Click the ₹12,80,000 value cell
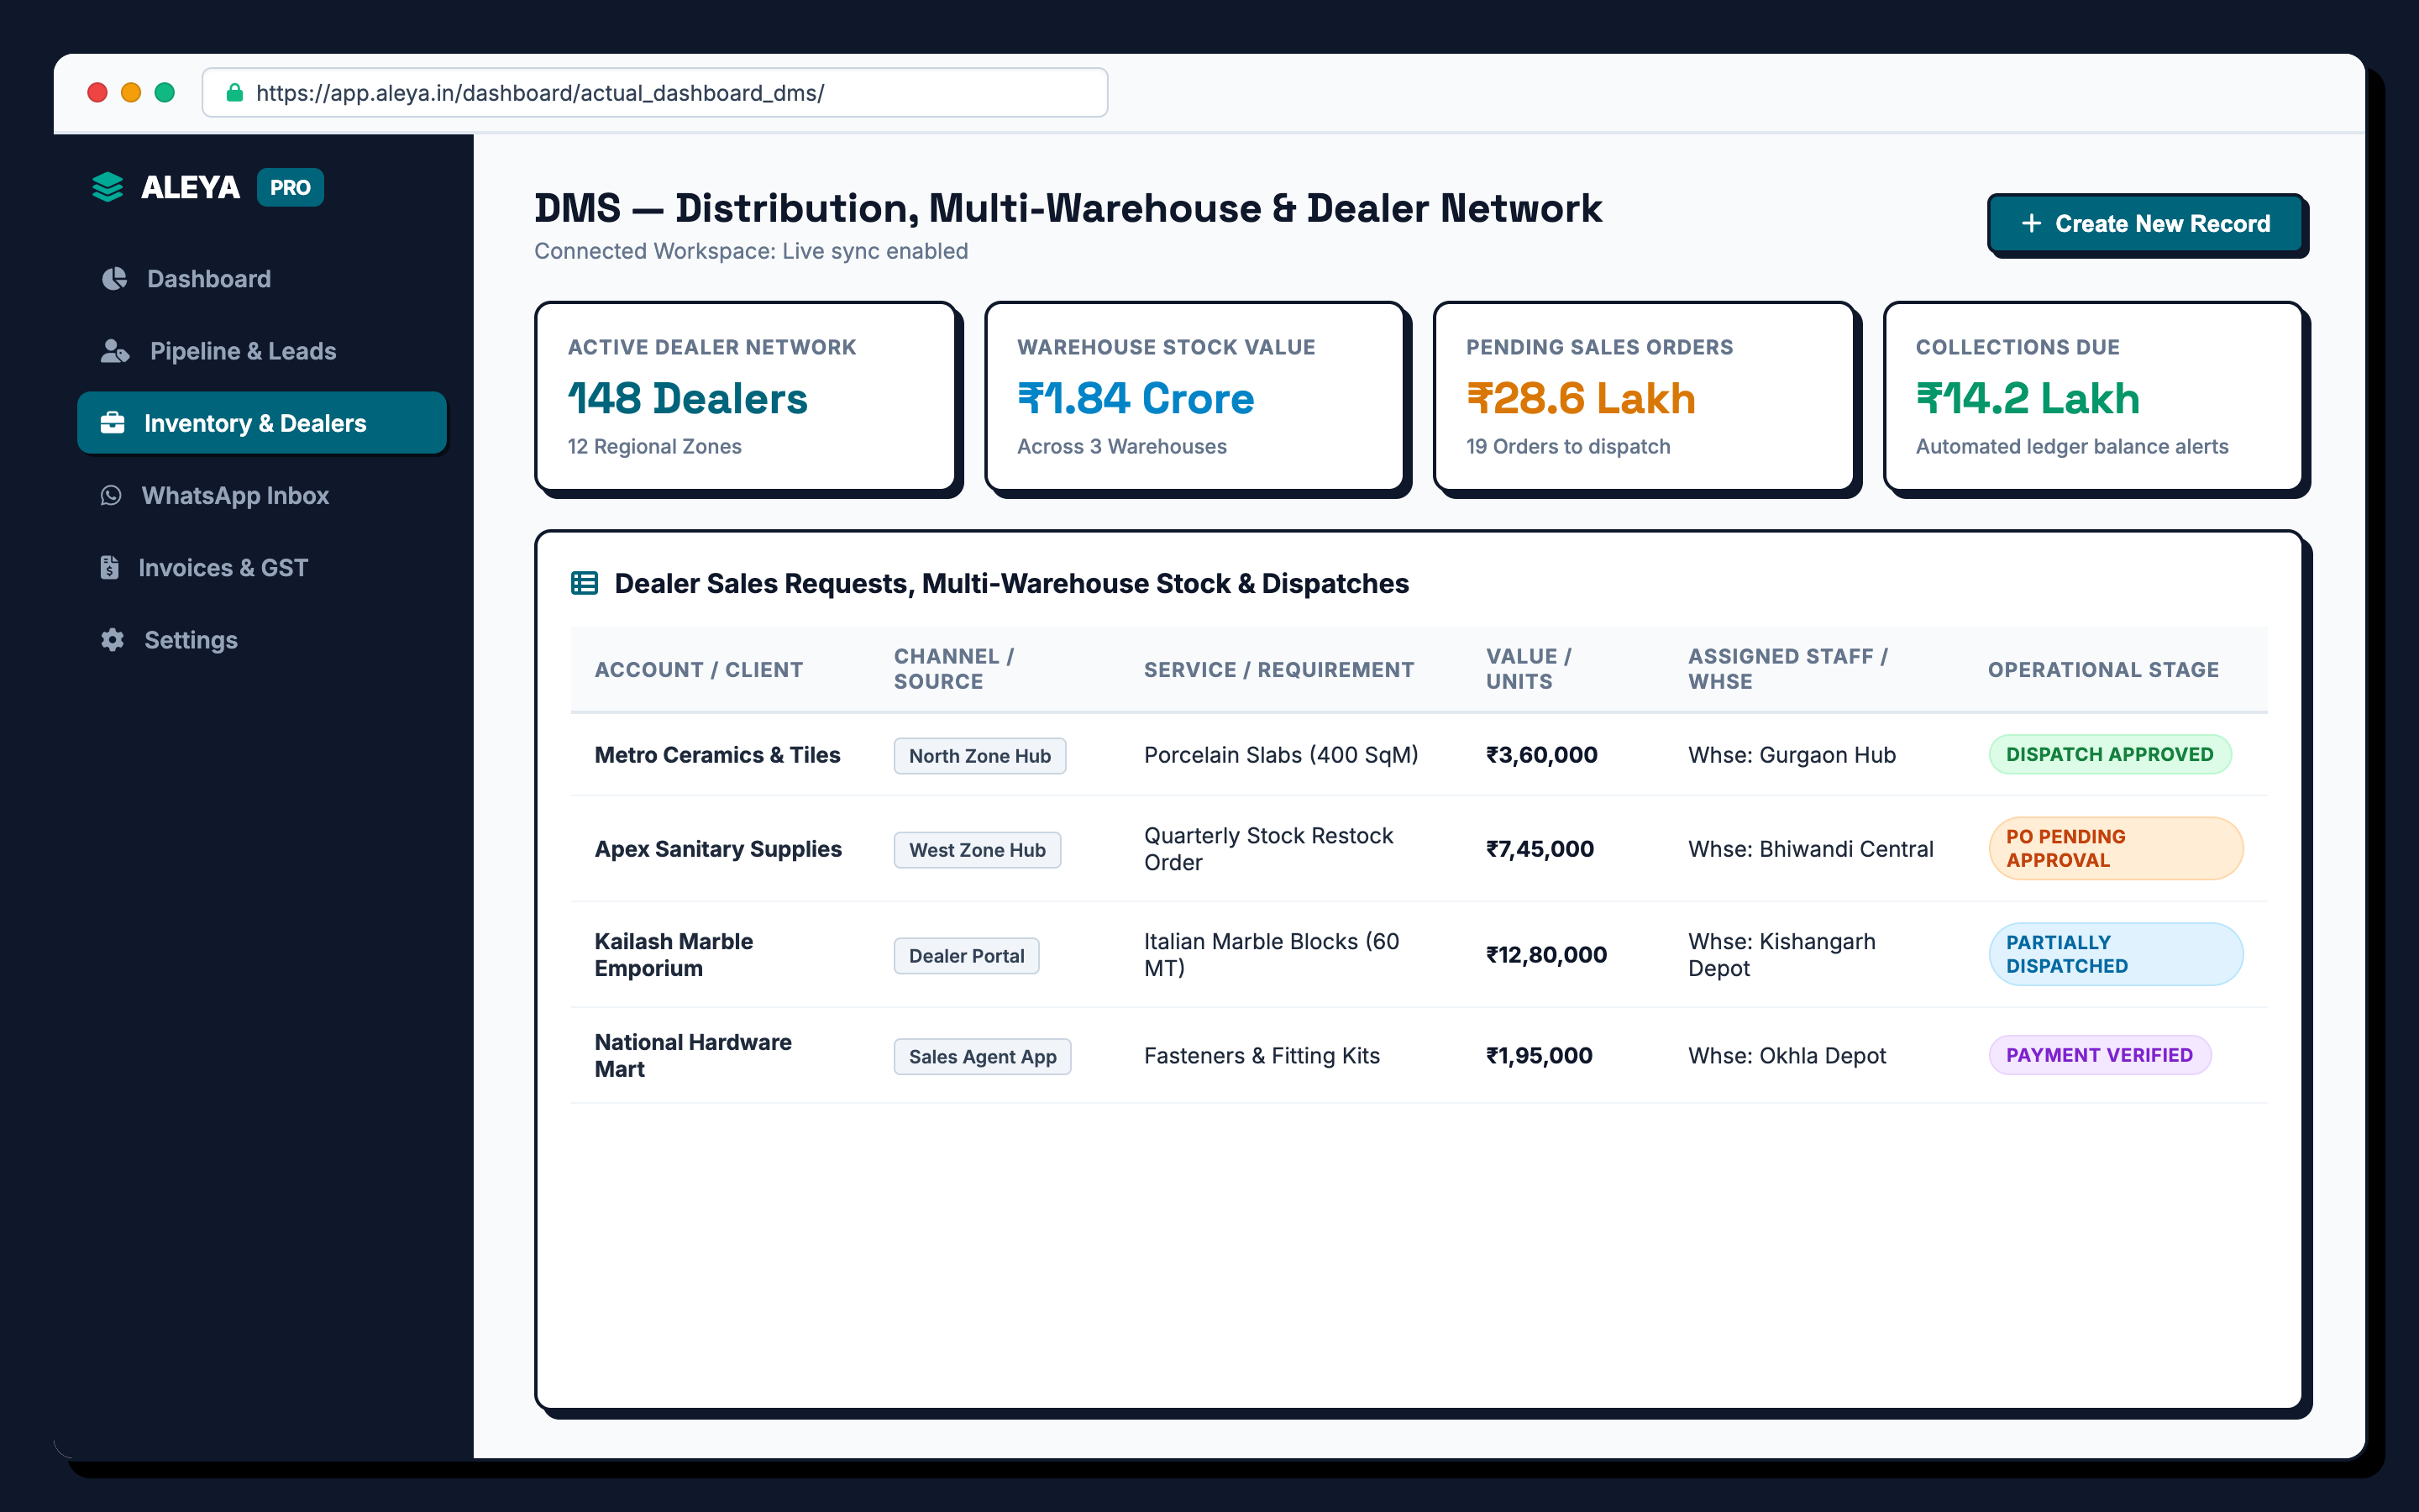 [x=1546, y=955]
